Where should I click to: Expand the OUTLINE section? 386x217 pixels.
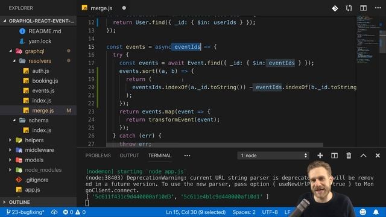tap(19, 202)
